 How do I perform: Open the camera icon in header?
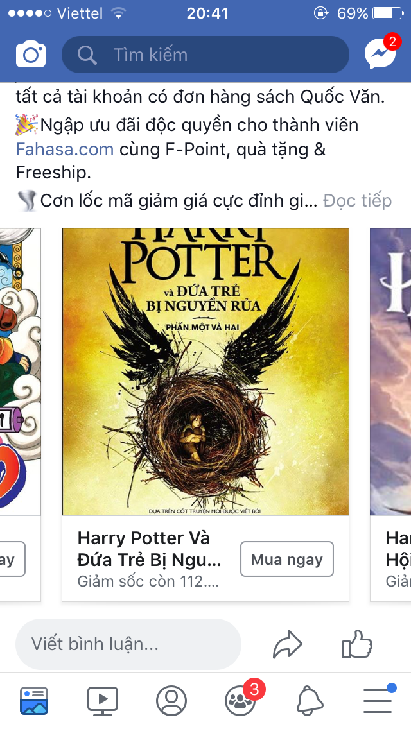pyautogui.click(x=31, y=55)
